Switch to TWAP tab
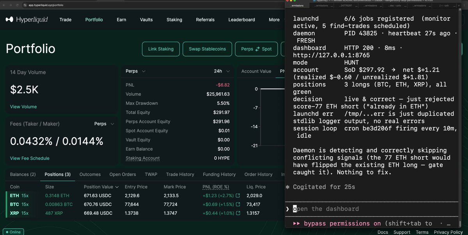Viewport: 468px width, 235px height. click(151, 174)
